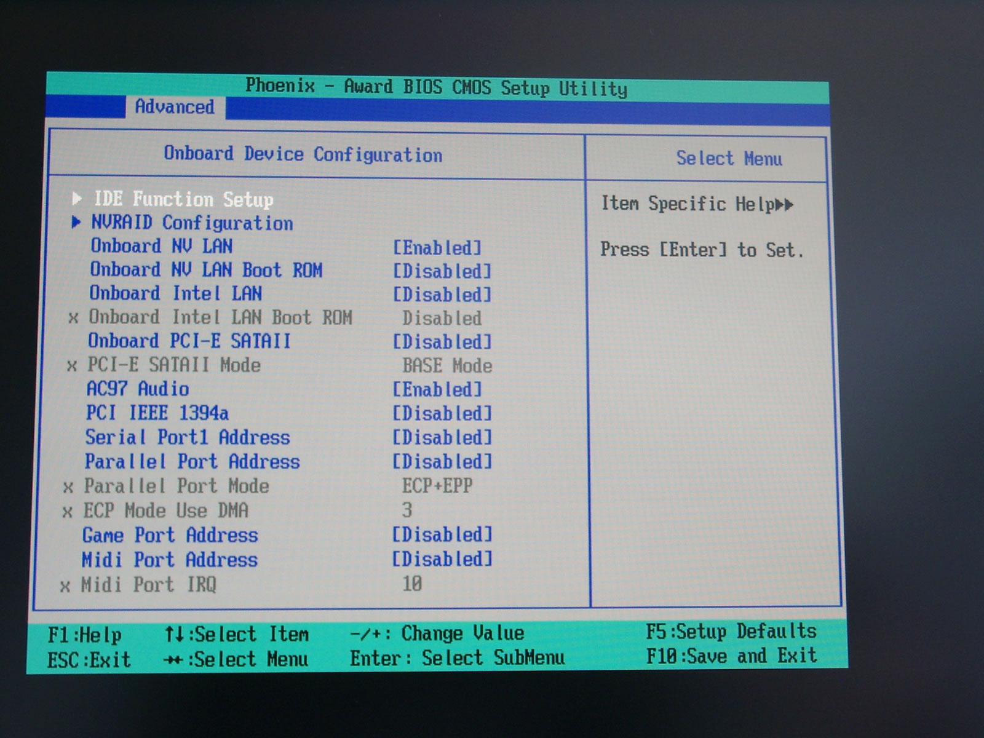Select the Parallel Port Address label
Image resolution: width=984 pixels, height=738 pixels.
click(x=192, y=461)
